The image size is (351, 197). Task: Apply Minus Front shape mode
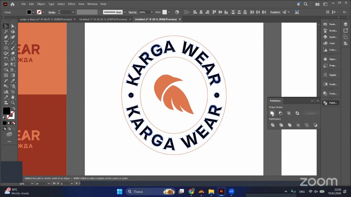[281, 113]
